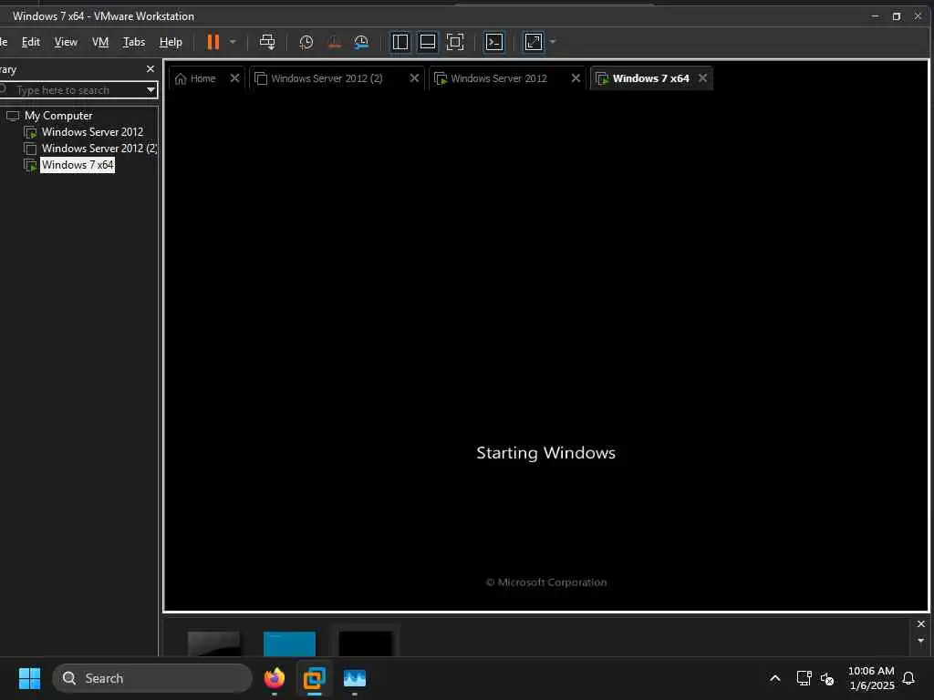Open the Edit menu

pos(30,42)
